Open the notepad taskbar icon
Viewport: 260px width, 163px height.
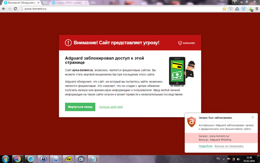tap(94, 159)
